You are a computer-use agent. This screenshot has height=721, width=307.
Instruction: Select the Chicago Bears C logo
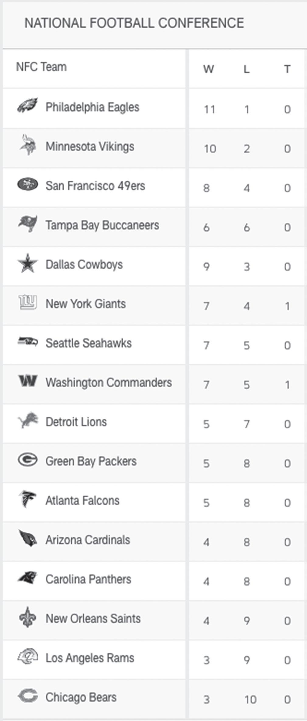(27, 696)
